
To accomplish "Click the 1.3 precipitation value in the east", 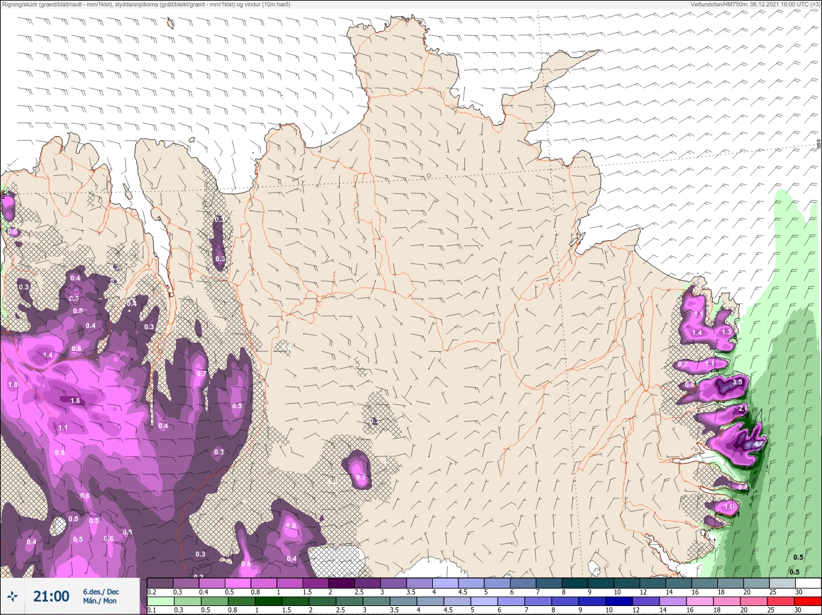I will pos(726,332).
